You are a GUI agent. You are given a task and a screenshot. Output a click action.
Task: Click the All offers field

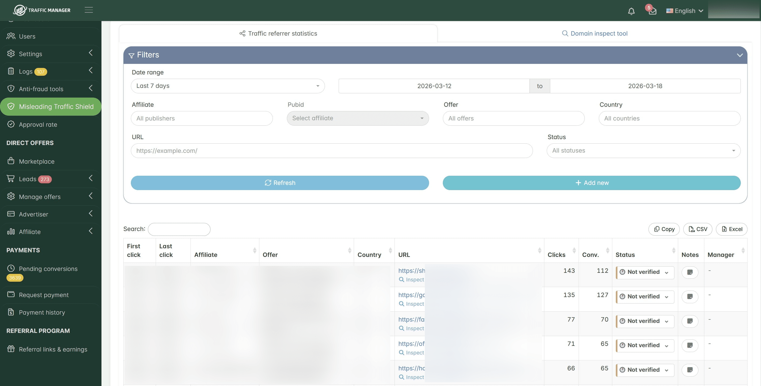(514, 118)
